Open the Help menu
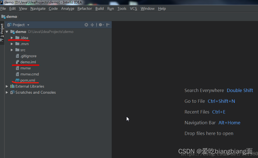This screenshot has height=158, width=258. coord(162,8)
